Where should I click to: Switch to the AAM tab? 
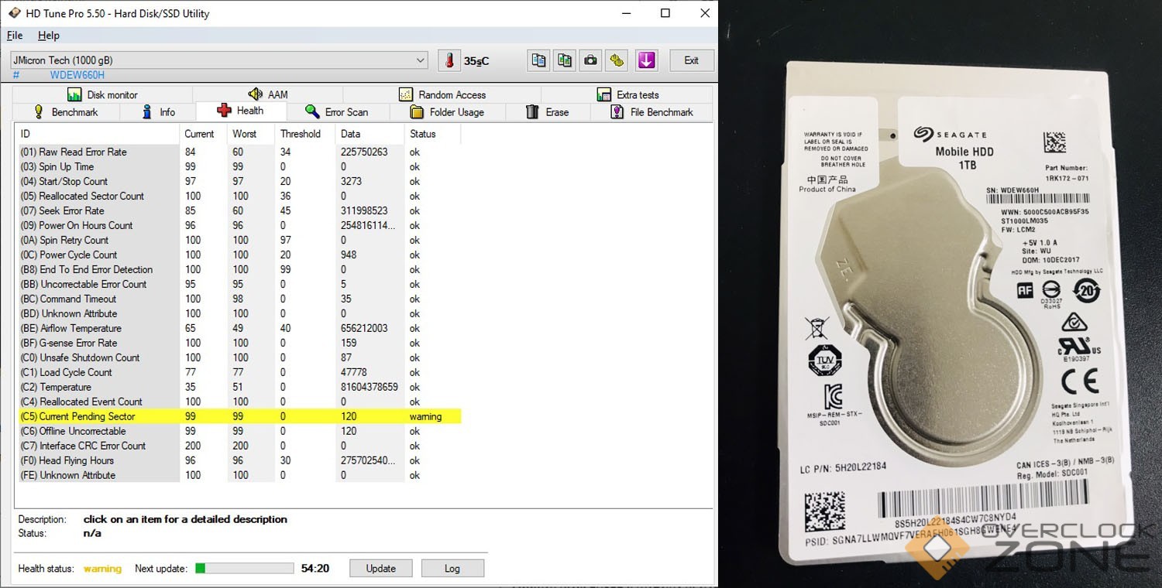[268, 94]
